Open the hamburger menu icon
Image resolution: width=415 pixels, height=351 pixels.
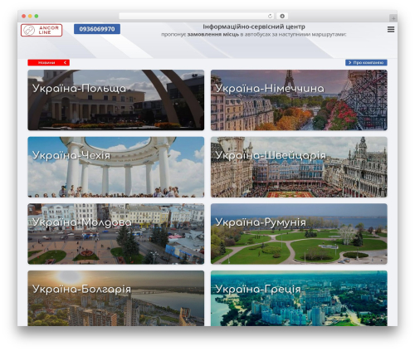(391, 29)
